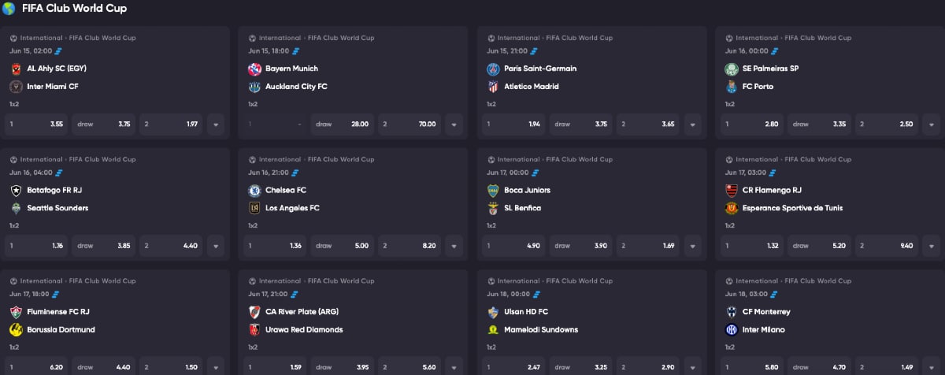Click the Paris Saint-Germain club crest
Viewport: 945px width, 375px height.
(493, 69)
